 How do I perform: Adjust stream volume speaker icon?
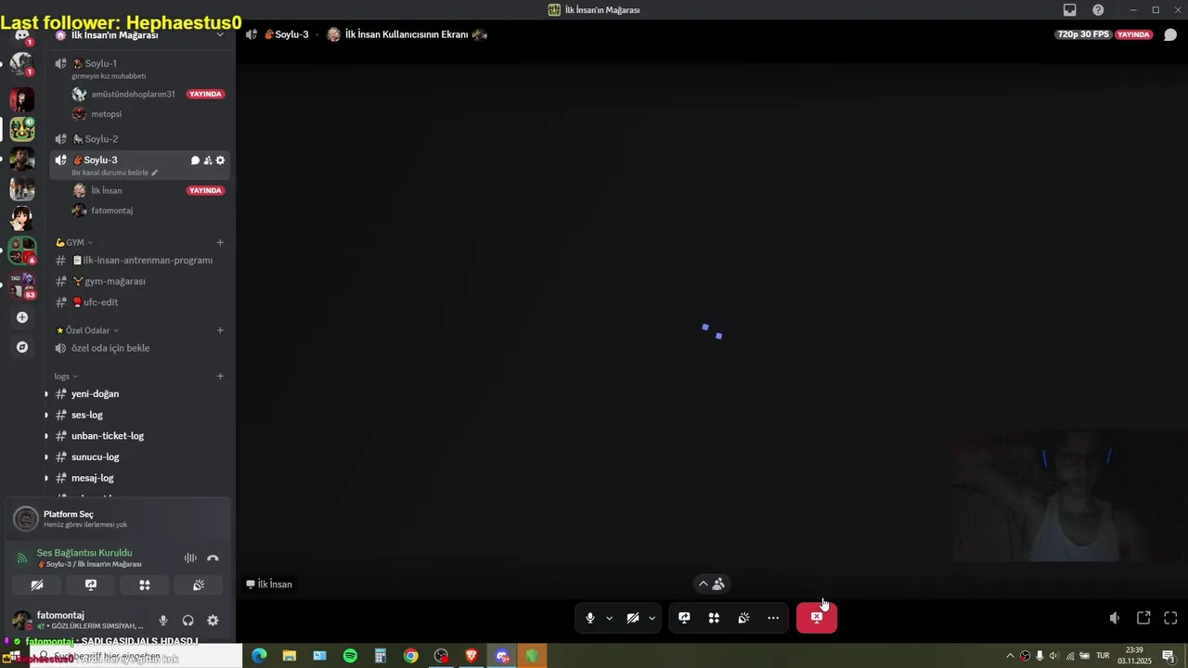(x=1115, y=618)
